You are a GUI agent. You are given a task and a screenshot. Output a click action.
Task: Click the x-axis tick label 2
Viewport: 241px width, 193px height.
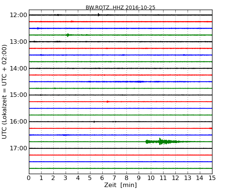[x=53, y=178]
